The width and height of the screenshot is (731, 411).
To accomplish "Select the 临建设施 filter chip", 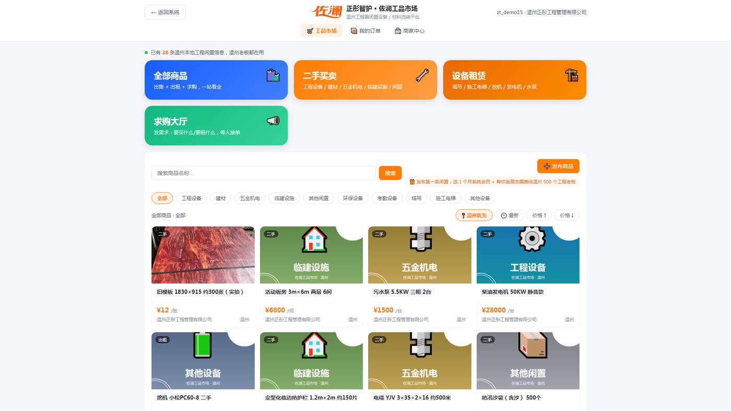I will tap(285, 198).
